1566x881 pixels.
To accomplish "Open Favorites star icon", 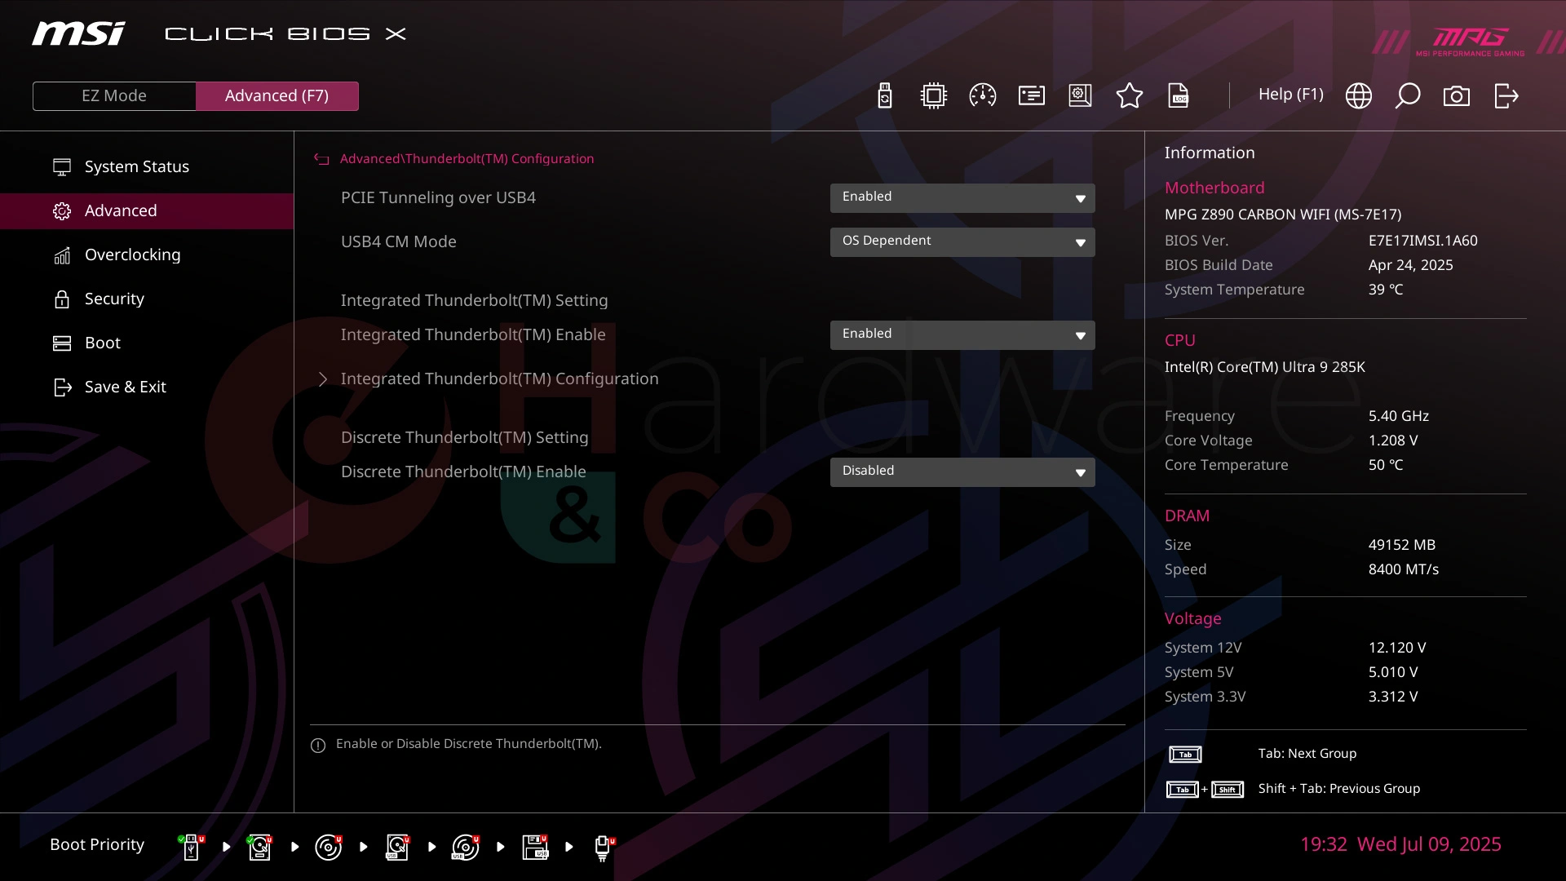I will click(1129, 95).
